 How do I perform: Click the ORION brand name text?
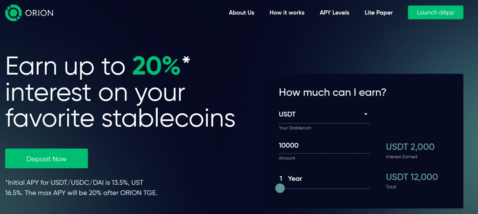(x=39, y=13)
